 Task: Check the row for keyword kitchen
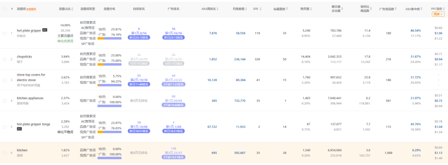coord(4,153)
